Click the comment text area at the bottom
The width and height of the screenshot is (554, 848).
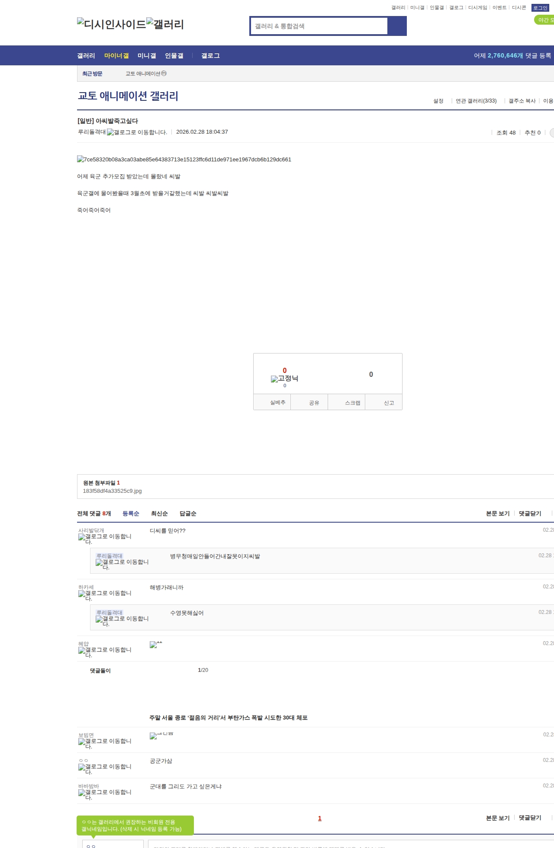click(x=351, y=844)
